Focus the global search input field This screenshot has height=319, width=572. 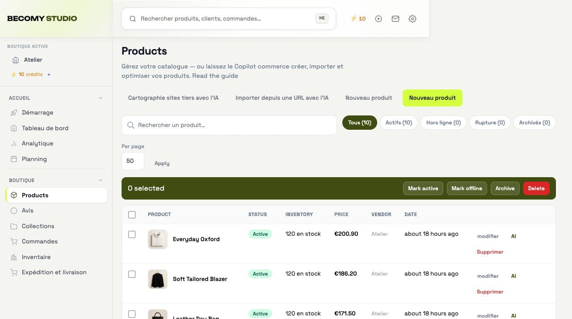pos(228,19)
